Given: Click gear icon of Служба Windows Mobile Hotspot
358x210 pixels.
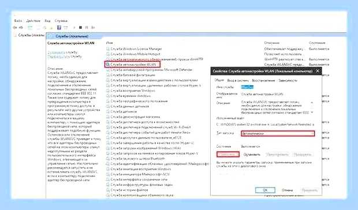Looking at the screenshot, I should (108, 54).
